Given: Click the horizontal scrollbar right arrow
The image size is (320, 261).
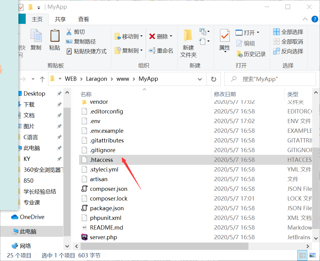Looking at the screenshot, I should coord(308,246).
